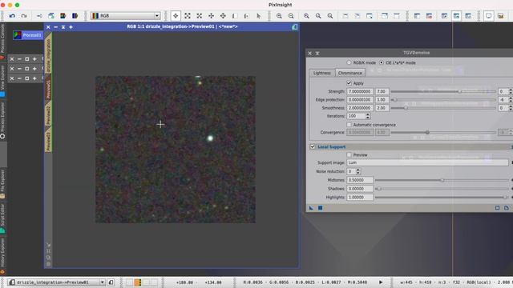This screenshot has height=288, width=513.
Task: Click the monitor icon in top toolbar
Action: pos(488,16)
